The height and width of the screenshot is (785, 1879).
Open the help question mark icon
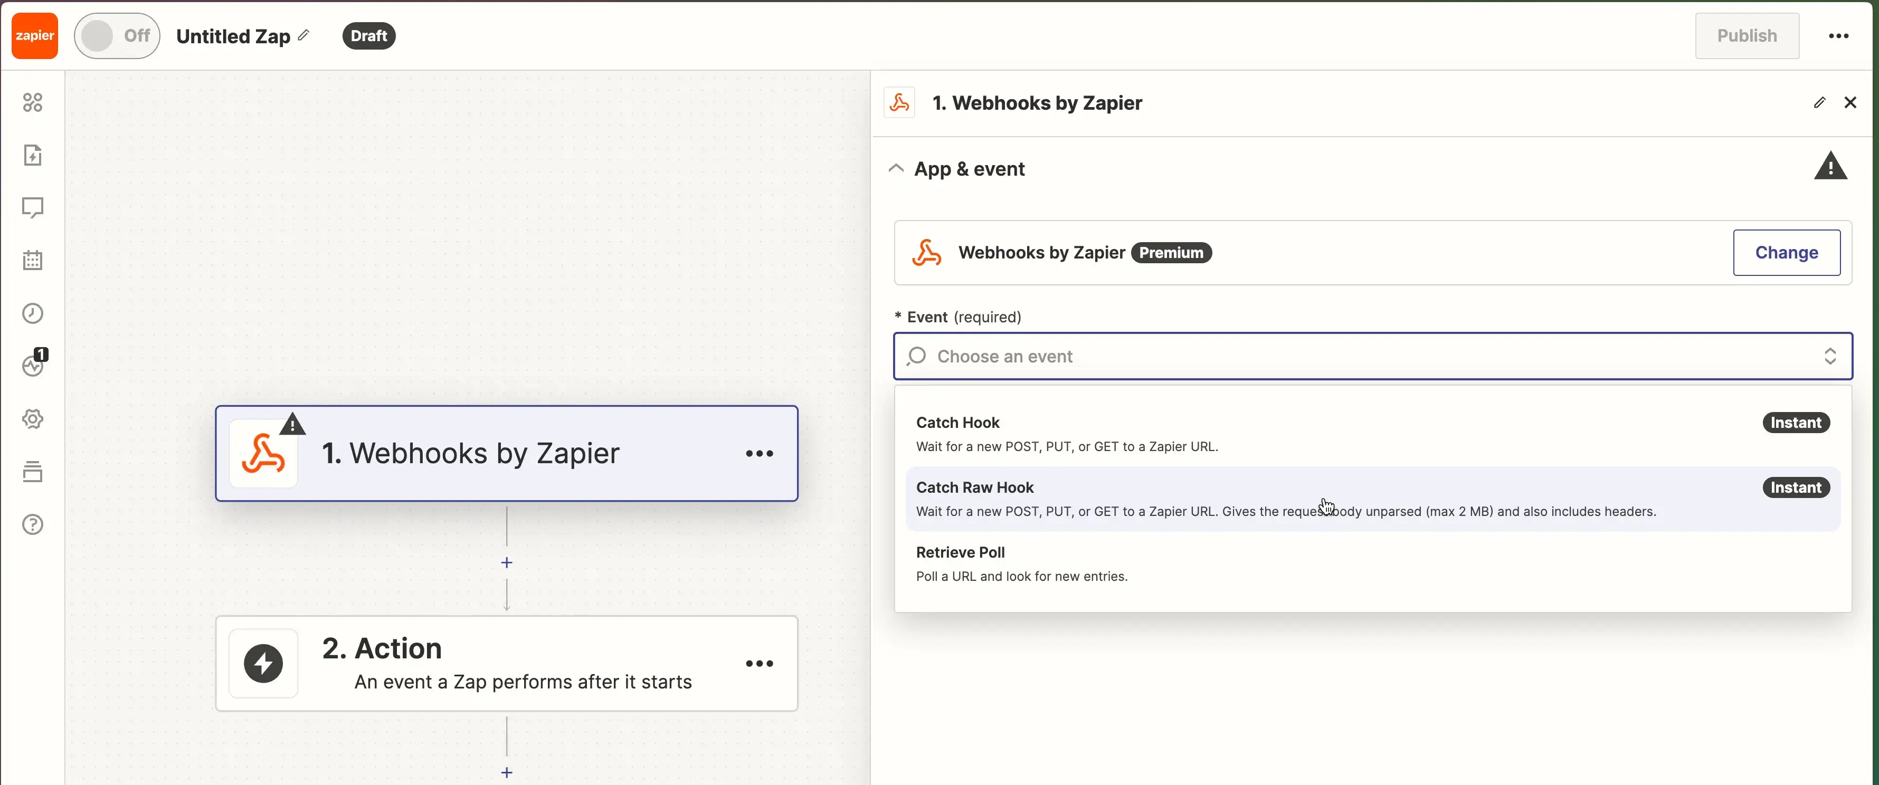click(33, 524)
